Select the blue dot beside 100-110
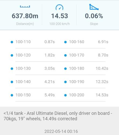 coord(12,42)
